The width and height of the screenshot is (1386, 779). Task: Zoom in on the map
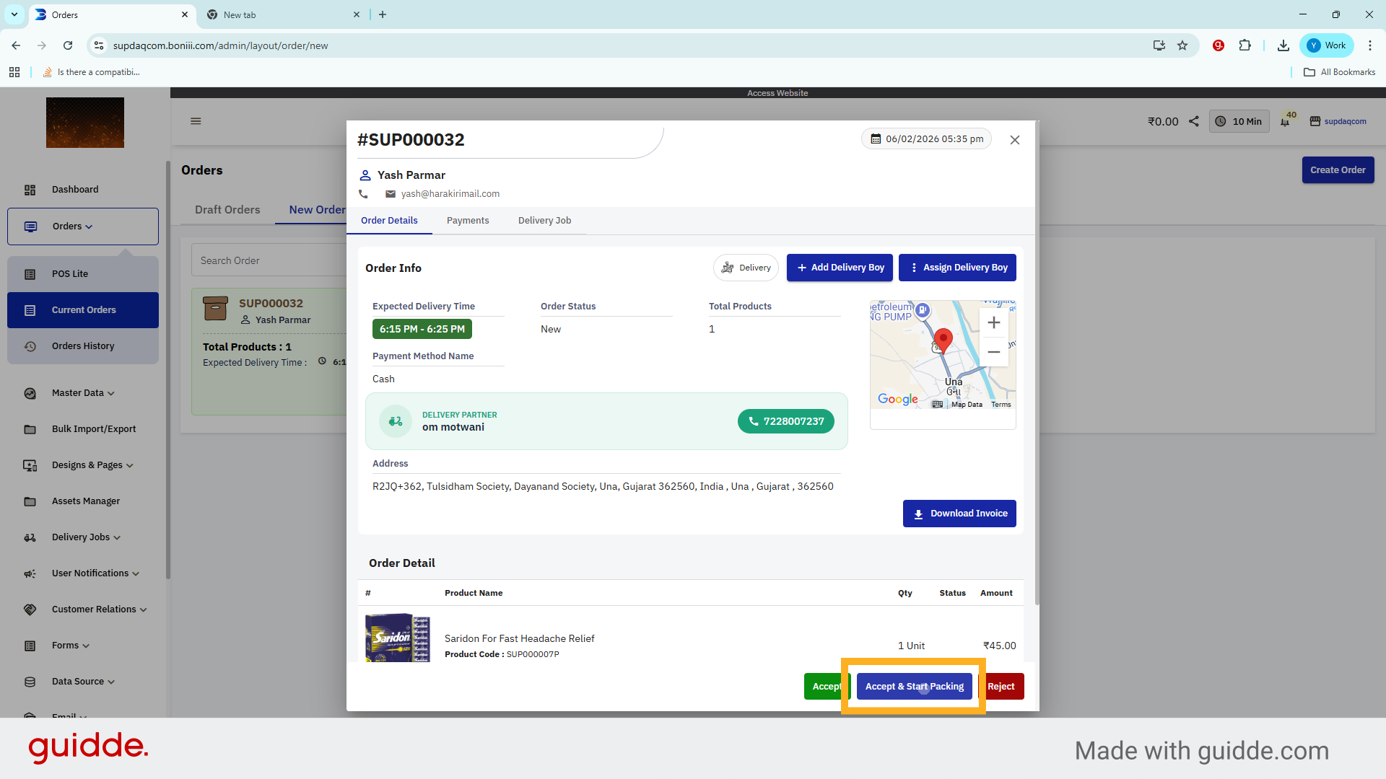(993, 322)
